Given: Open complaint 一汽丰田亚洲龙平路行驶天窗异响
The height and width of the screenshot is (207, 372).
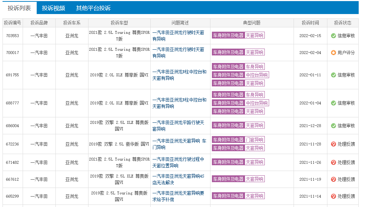Looking at the screenshot, I should tap(178, 126).
